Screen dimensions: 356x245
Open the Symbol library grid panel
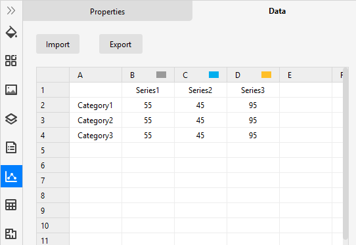coord(11,60)
